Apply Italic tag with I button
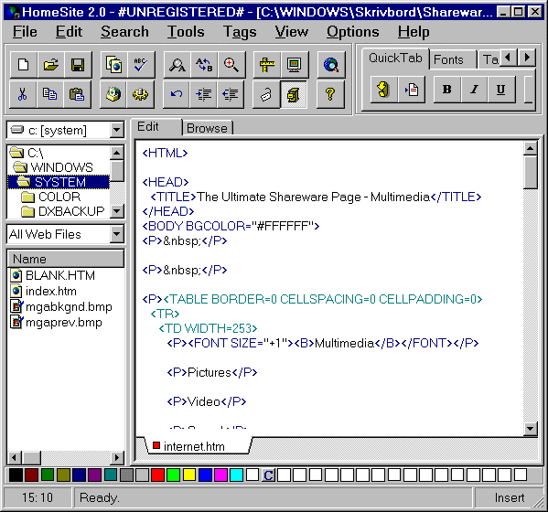This screenshot has height=512, width=548. pos(474,90)
